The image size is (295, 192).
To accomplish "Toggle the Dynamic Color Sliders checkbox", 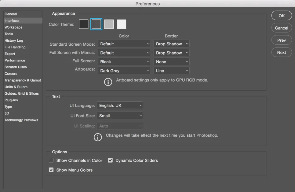I will click(x=111, y=160).
